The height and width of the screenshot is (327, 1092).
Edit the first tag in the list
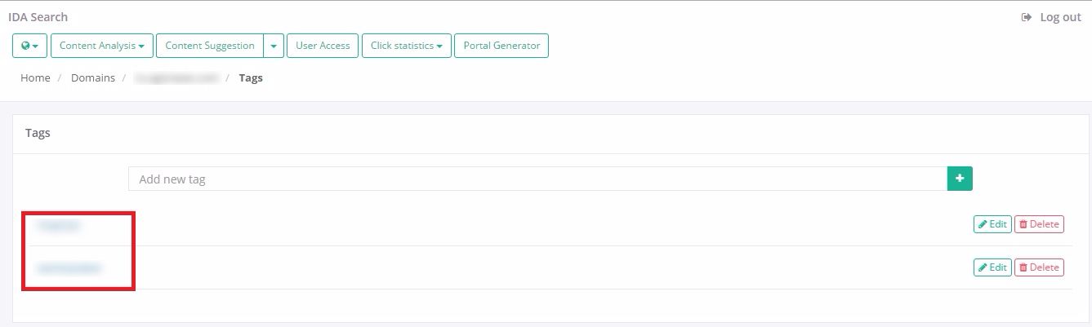click(992, 224)
